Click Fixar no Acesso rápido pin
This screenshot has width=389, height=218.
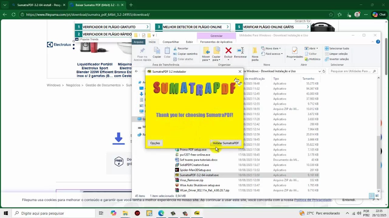[142, 54]
